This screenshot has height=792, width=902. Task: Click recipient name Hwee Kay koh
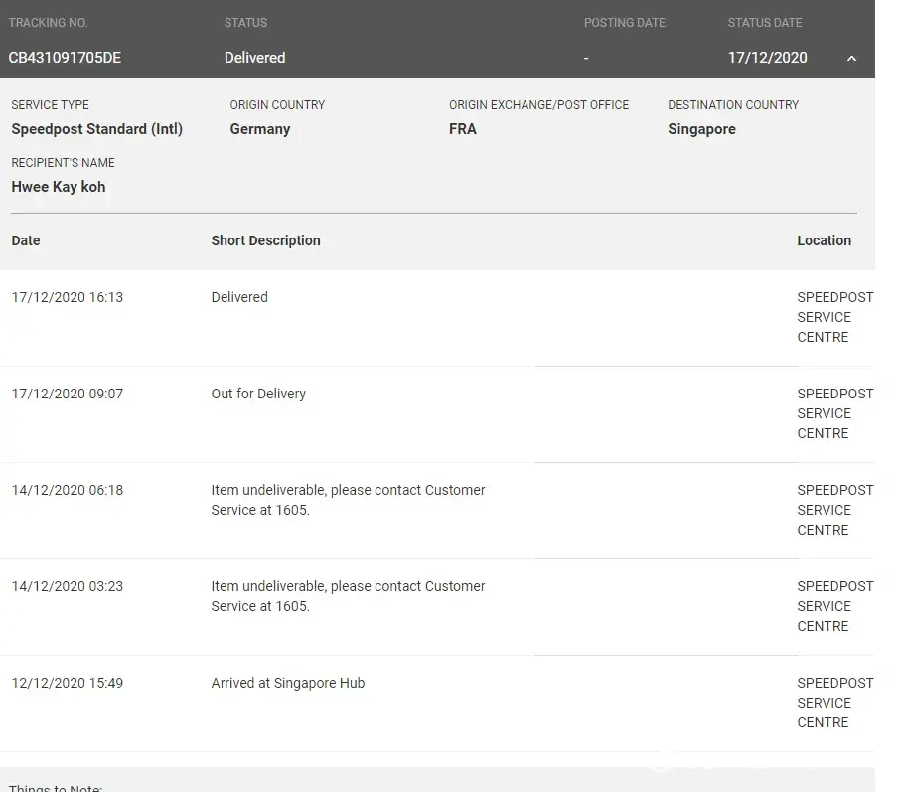[x=58, y=187]
